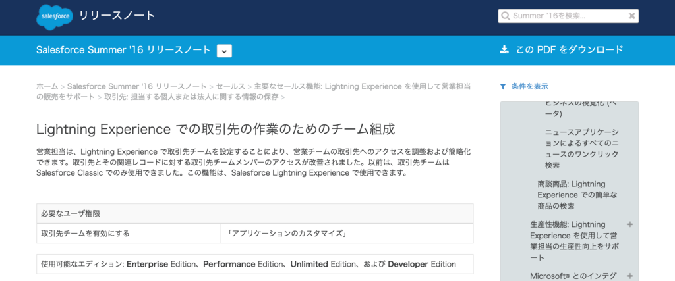Go to ホーム breadcrumb
This screenshot has height=281, width=675.
click(x=47, y=86)
